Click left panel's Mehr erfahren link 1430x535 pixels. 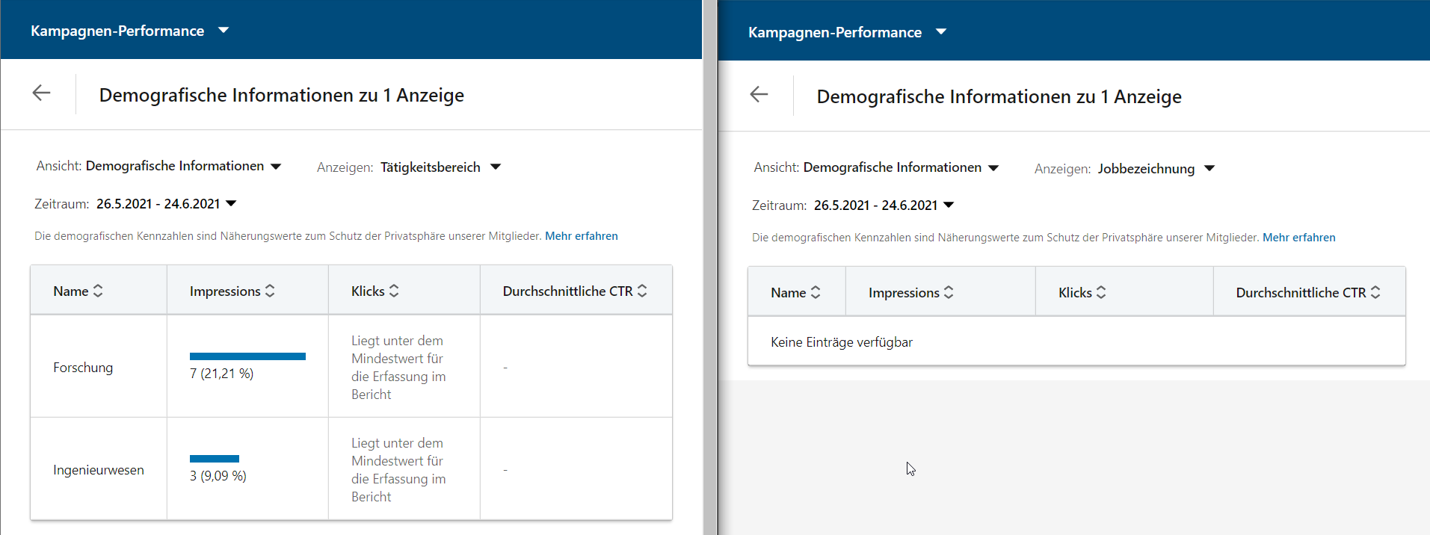[581, 236]
